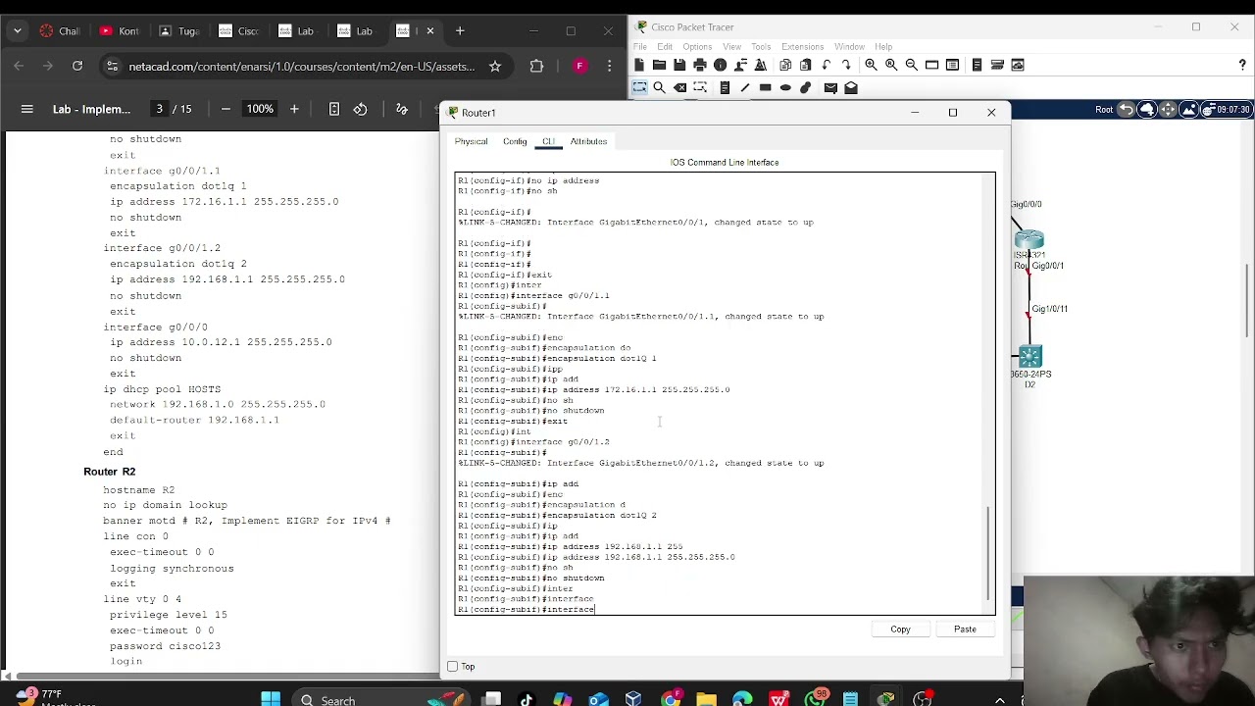Select the Draw Ellipse tool
The height and width of the screenshot is (706, 1255).
(x=785, y=87)
